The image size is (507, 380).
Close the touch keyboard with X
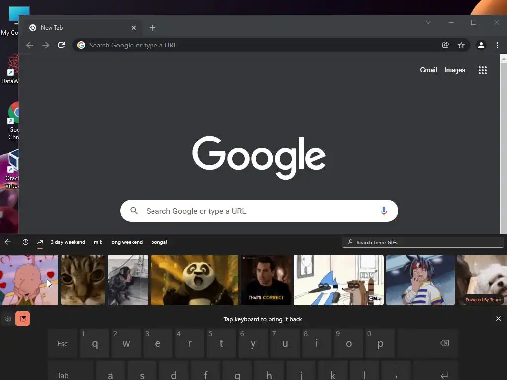(x=498, y=319)
